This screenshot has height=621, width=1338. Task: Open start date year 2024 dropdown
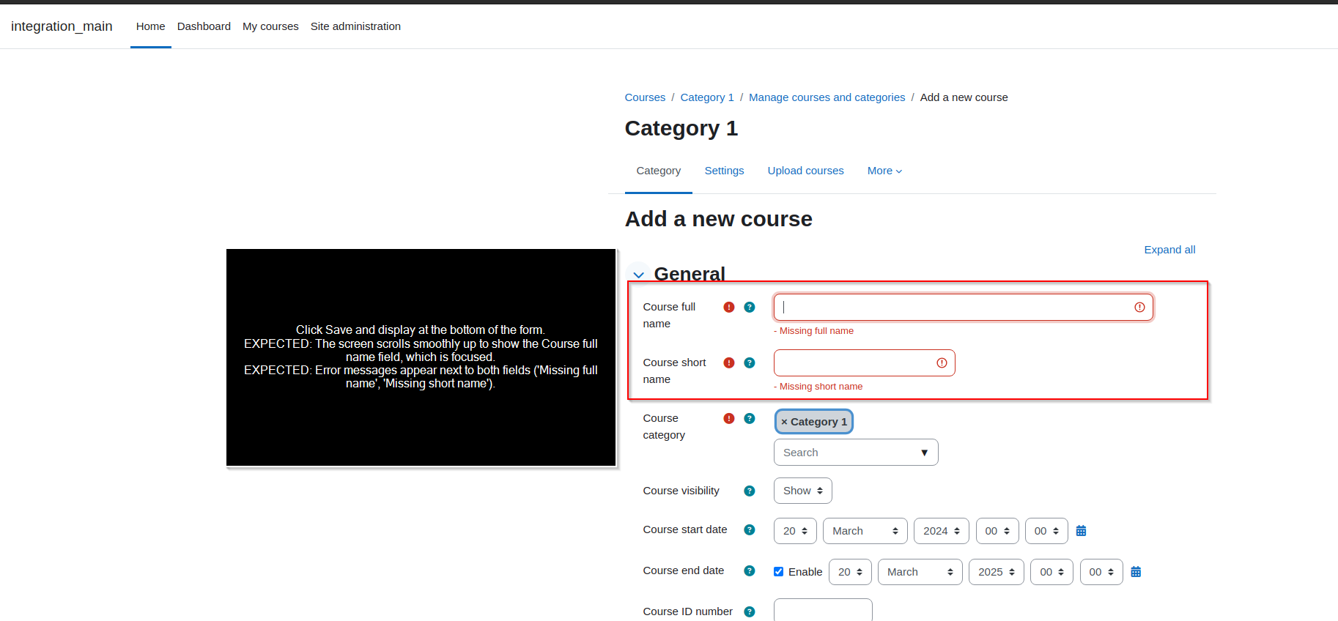coord(941,531)
